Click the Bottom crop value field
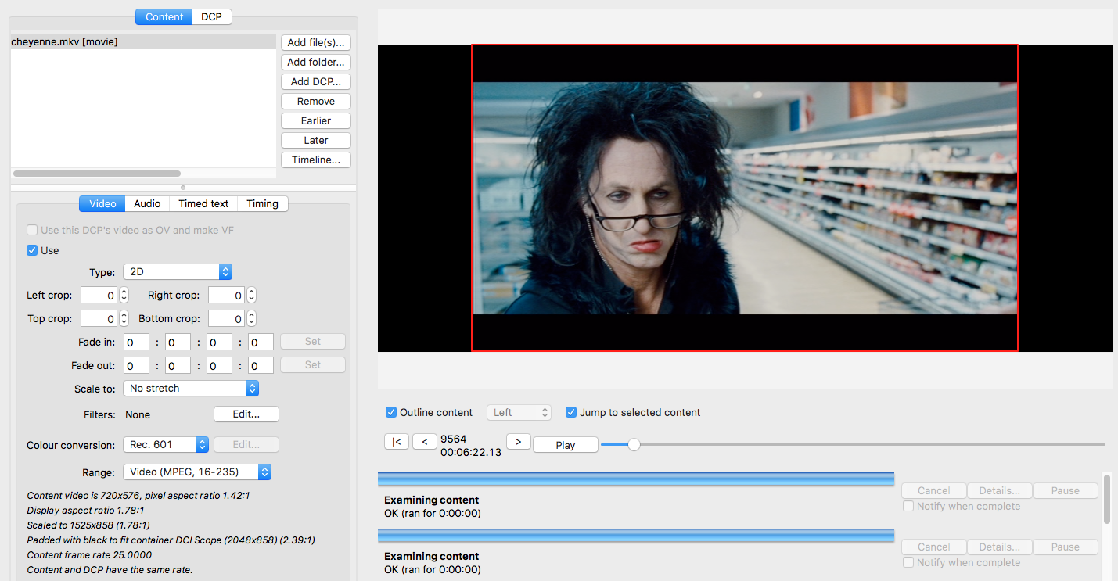1118x581 pixels. pos(227,318)
